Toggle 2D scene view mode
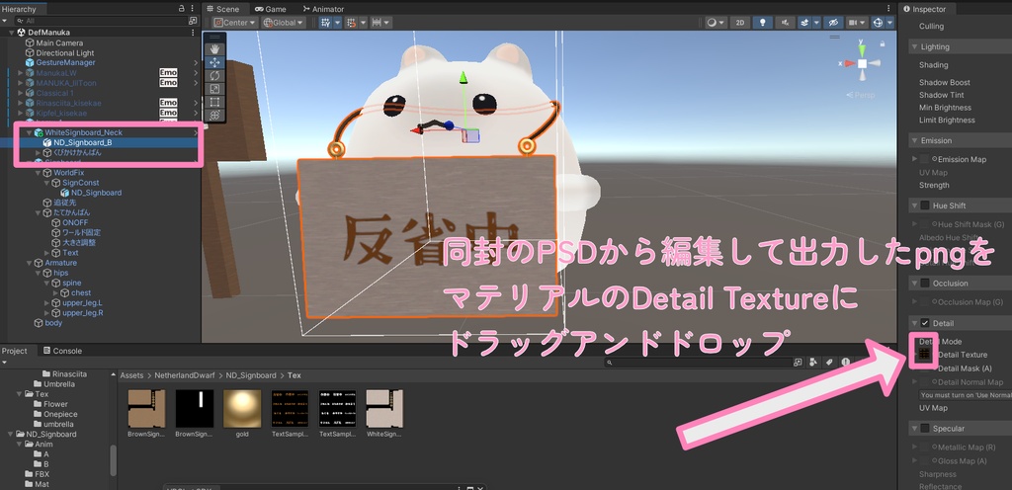The height and width of the screenshot is (490, 1012). point(739,23)
